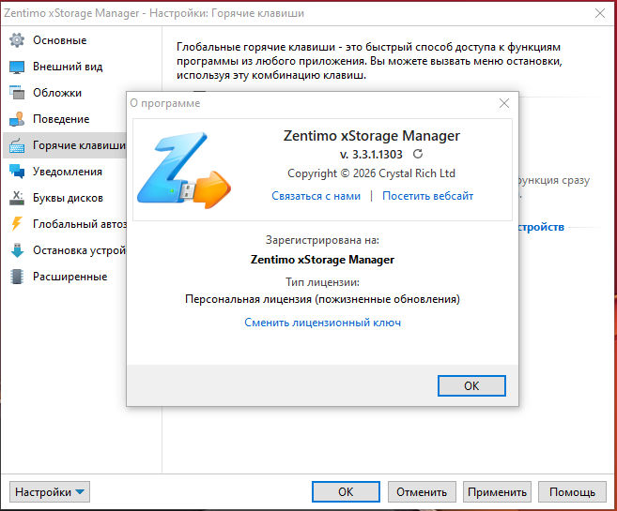Select the Буквы дисков drive icon
The image size is (617, 511).
coord(17,198)
